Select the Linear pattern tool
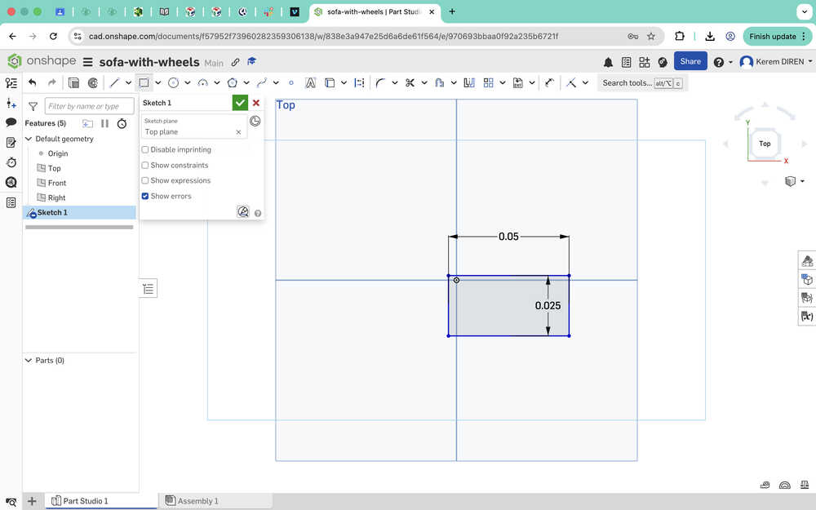Viewport: 816px width, 510px height. [488, 82]
